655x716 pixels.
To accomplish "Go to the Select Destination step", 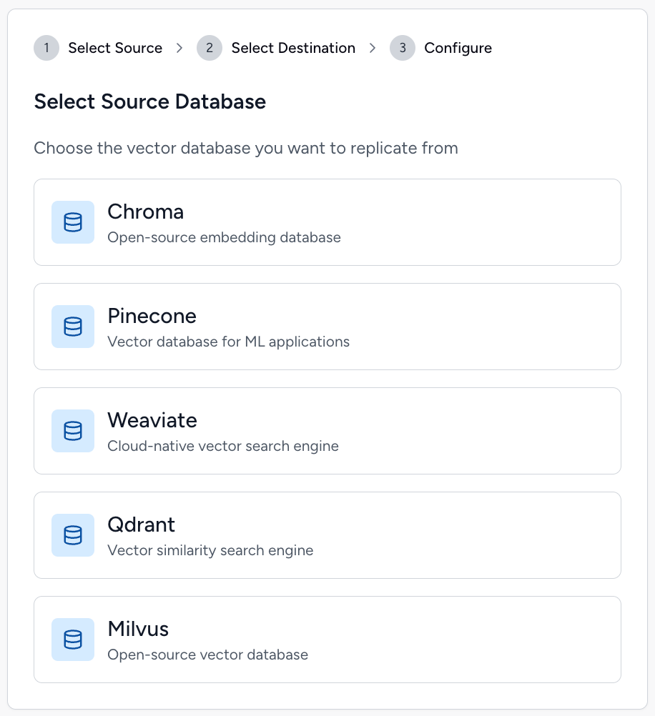I will [x=293, y=48].
